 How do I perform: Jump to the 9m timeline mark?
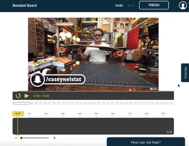163,113
